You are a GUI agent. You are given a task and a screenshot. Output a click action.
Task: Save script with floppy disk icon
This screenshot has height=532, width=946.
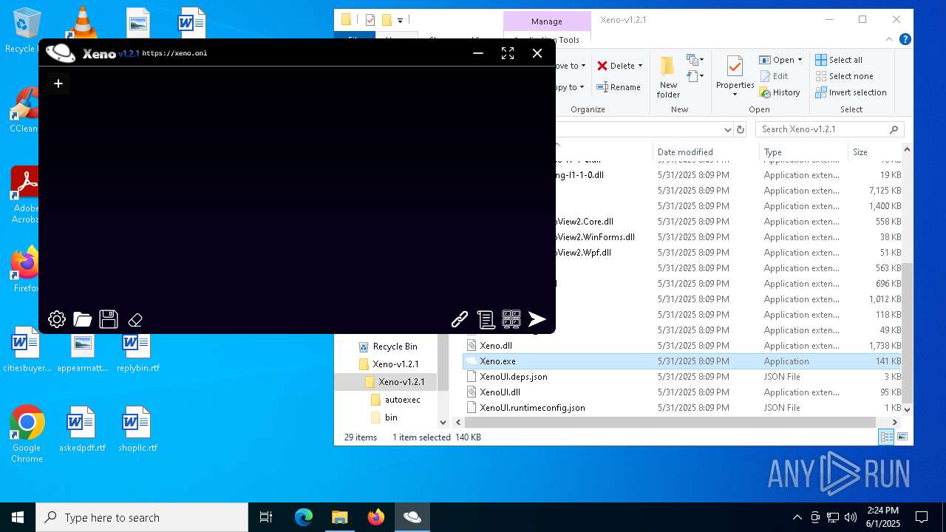109,319
